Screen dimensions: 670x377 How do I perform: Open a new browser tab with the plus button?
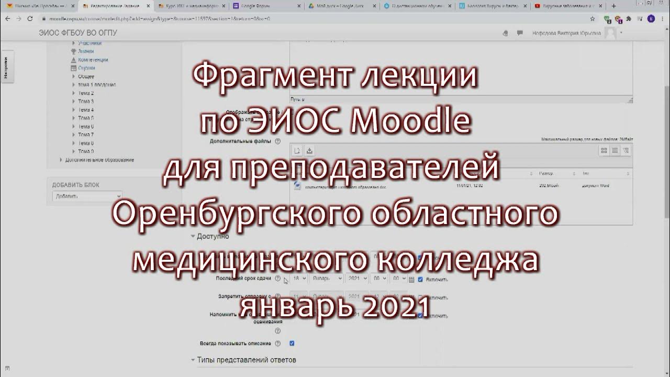614,6
